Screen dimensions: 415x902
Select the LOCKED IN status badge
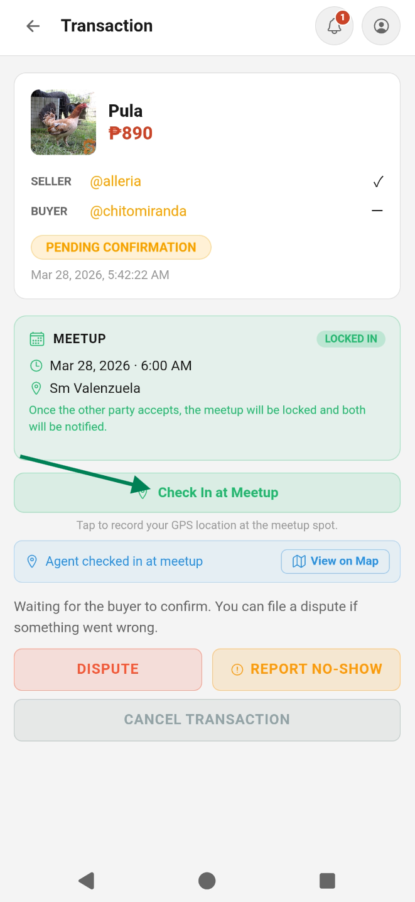(x=350, y=338)
